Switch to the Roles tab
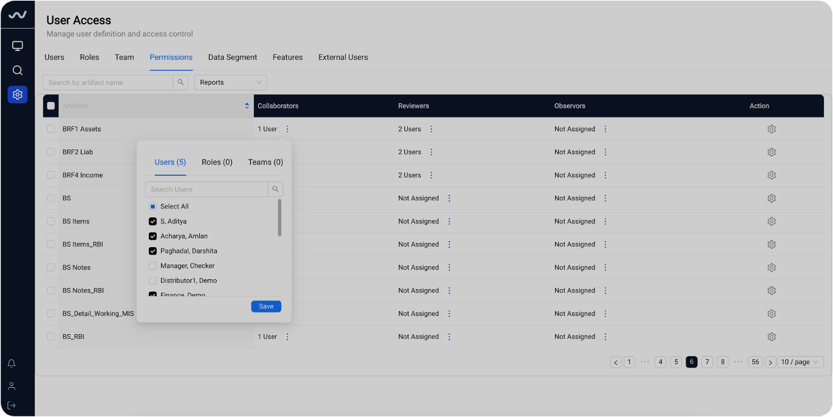The image size is (833, 417). [x=90, y=58]
